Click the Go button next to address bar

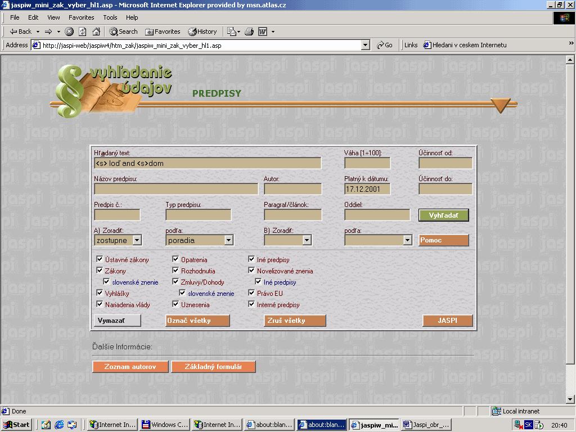[x=385, y=45]
